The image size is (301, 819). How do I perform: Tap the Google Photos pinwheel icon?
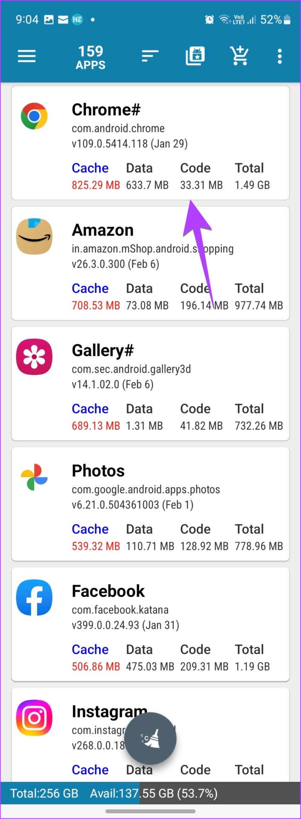(34, 477)
